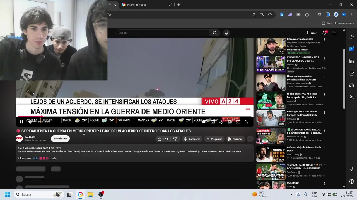Expand the description with ...más

[x=53, y=158]
